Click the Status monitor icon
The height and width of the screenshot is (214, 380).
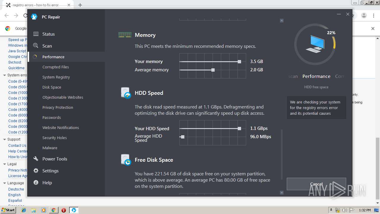(36, 34)
